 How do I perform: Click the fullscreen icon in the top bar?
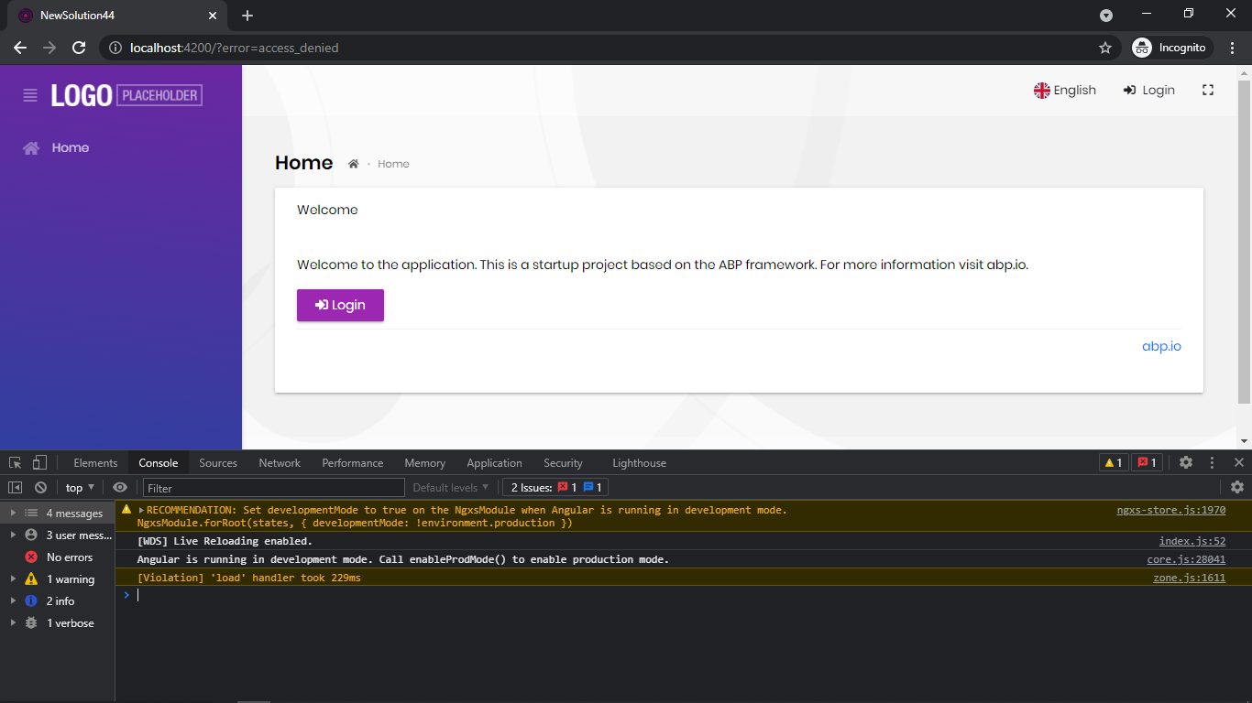click(1208, 90)
